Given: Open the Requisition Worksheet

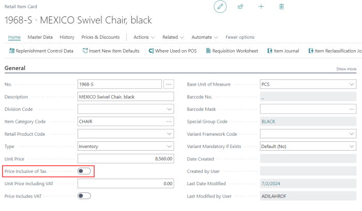Looking at the screenshot, I should [232, 51].
